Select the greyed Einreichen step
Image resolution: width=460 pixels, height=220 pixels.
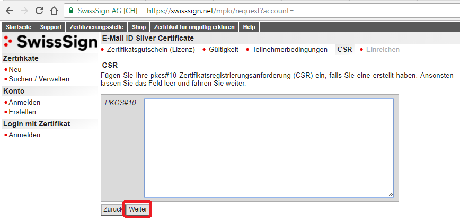(x=383, y=50)
